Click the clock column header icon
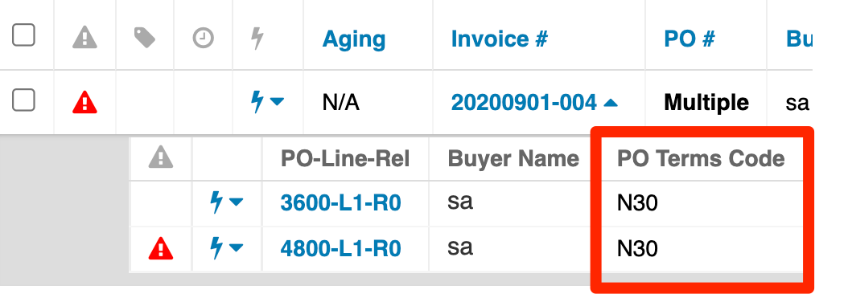The image size is (848, 294). (x=204, y=39)
